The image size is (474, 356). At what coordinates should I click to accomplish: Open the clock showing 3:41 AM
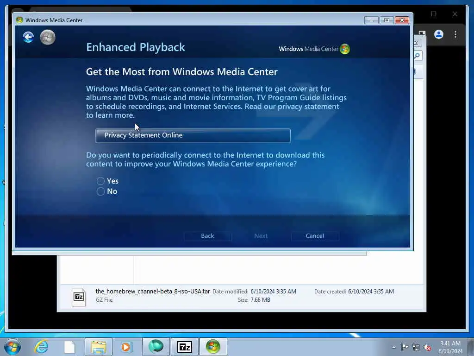click(x=450, y=347)
